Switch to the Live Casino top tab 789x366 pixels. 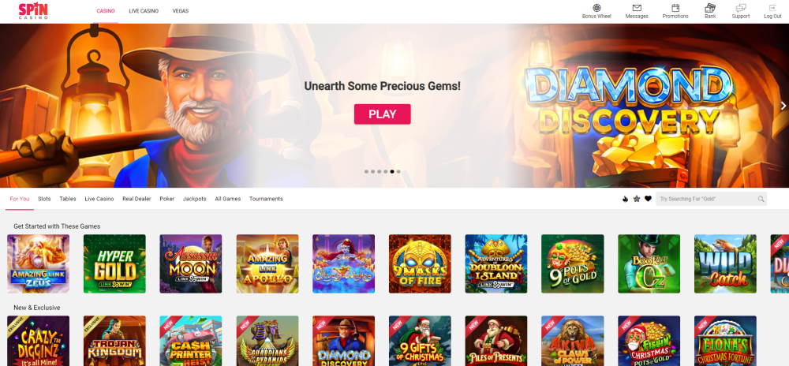pyautogui.click(x=144, y=11)
